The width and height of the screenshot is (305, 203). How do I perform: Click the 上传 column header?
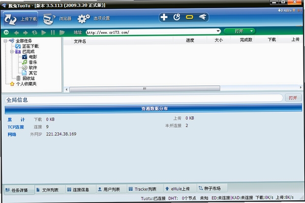tap(295, 40)
